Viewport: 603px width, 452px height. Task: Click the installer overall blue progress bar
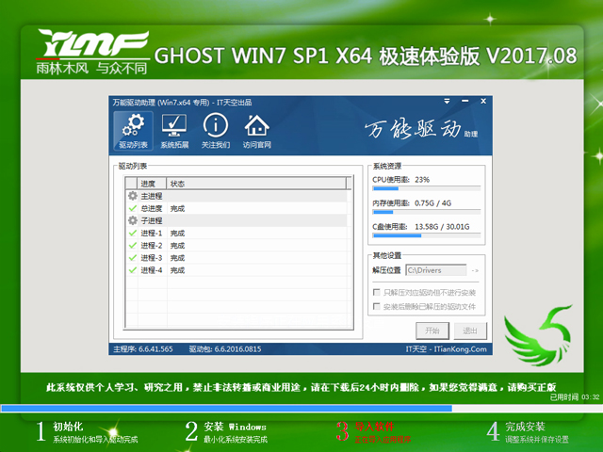301,408
